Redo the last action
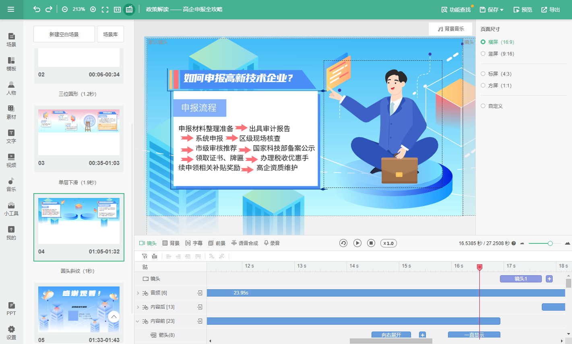The height and width of the screenshot is (344, 572). [49, 9]
